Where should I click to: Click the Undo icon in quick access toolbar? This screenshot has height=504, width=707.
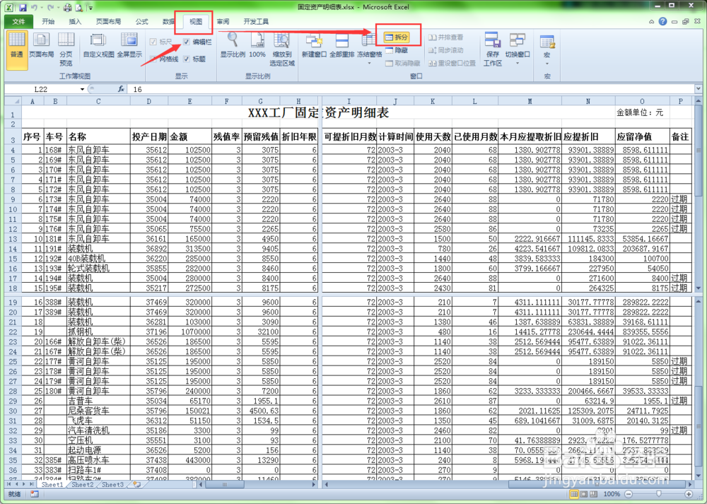click(x=34, y=8)
